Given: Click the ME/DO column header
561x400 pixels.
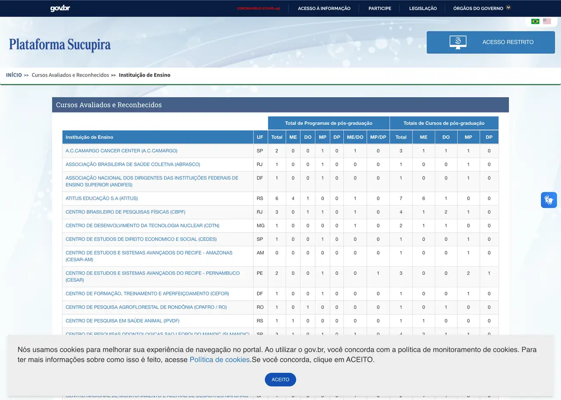Looking at the screenshot, I should [355, 137].
